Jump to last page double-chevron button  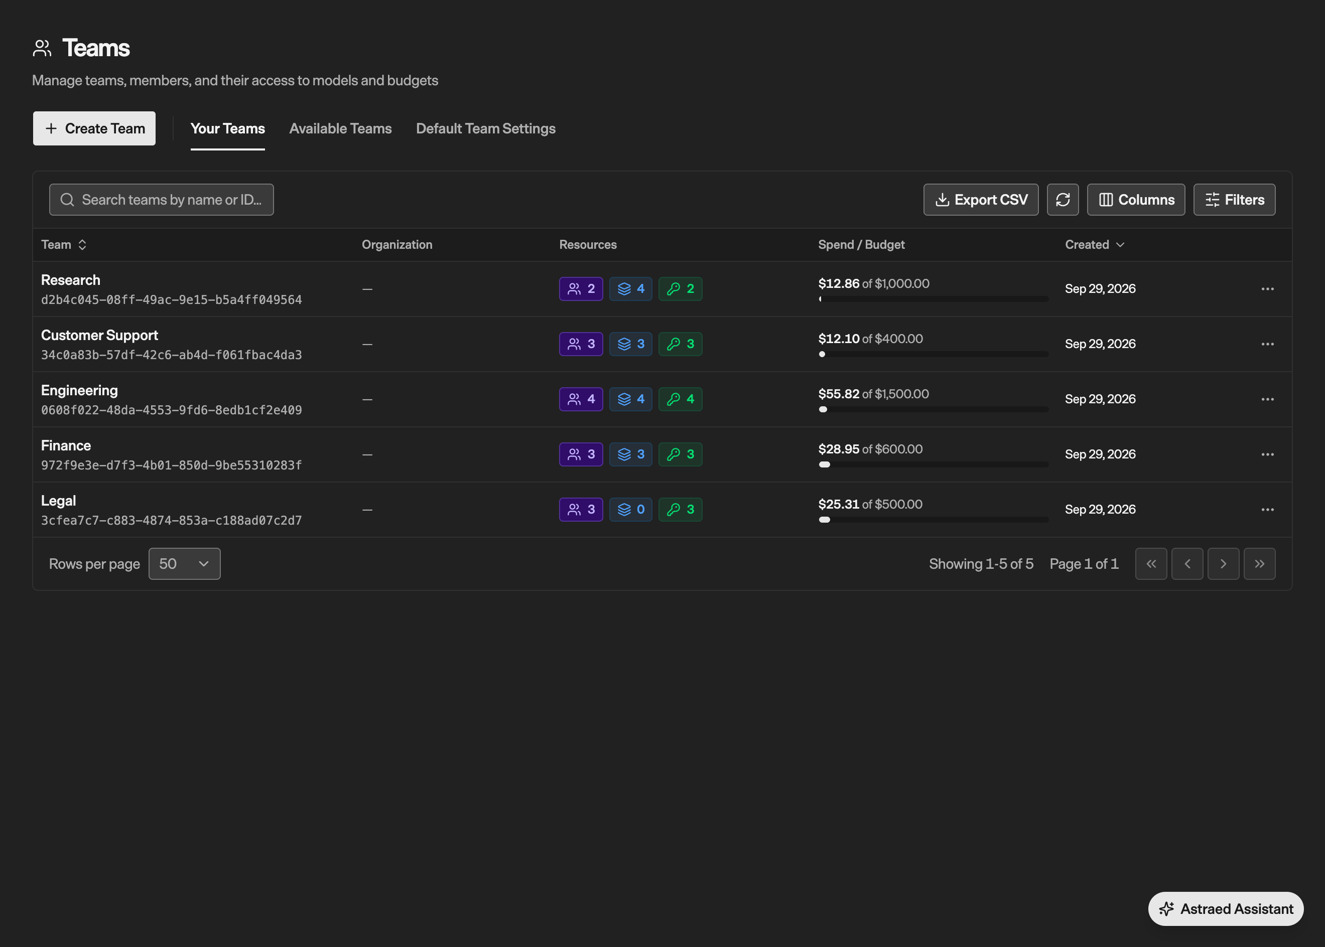pos(1260,564)
